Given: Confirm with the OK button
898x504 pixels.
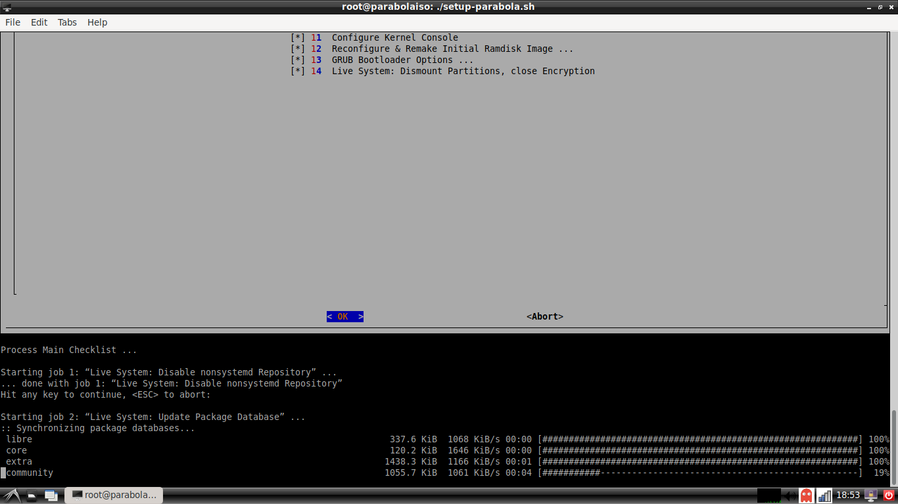Looking at the screenshot, I should [345, 316].
